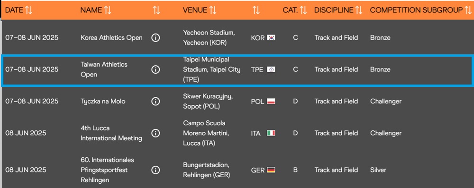Toggle sort on the country column arrows
Image resolution: width=474 pixels, height=188 pixels.
click(x=256, y=10)
